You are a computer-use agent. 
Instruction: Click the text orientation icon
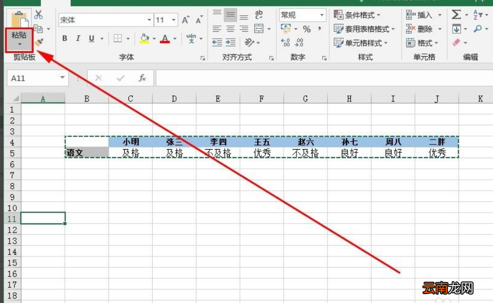click(249, 42)
